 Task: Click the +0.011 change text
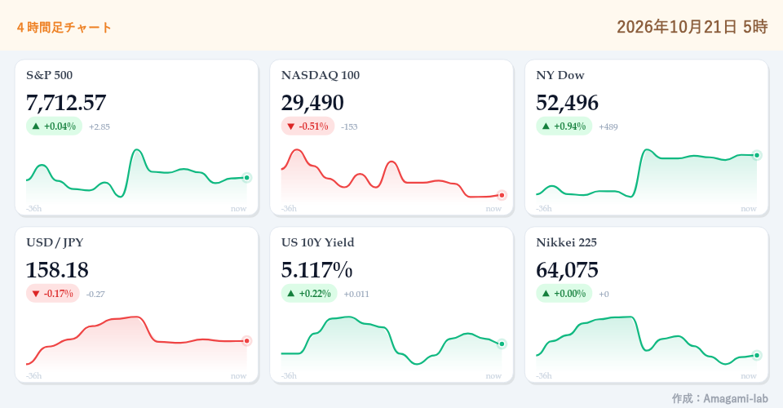pyautogui.click(x=356, y=294)
